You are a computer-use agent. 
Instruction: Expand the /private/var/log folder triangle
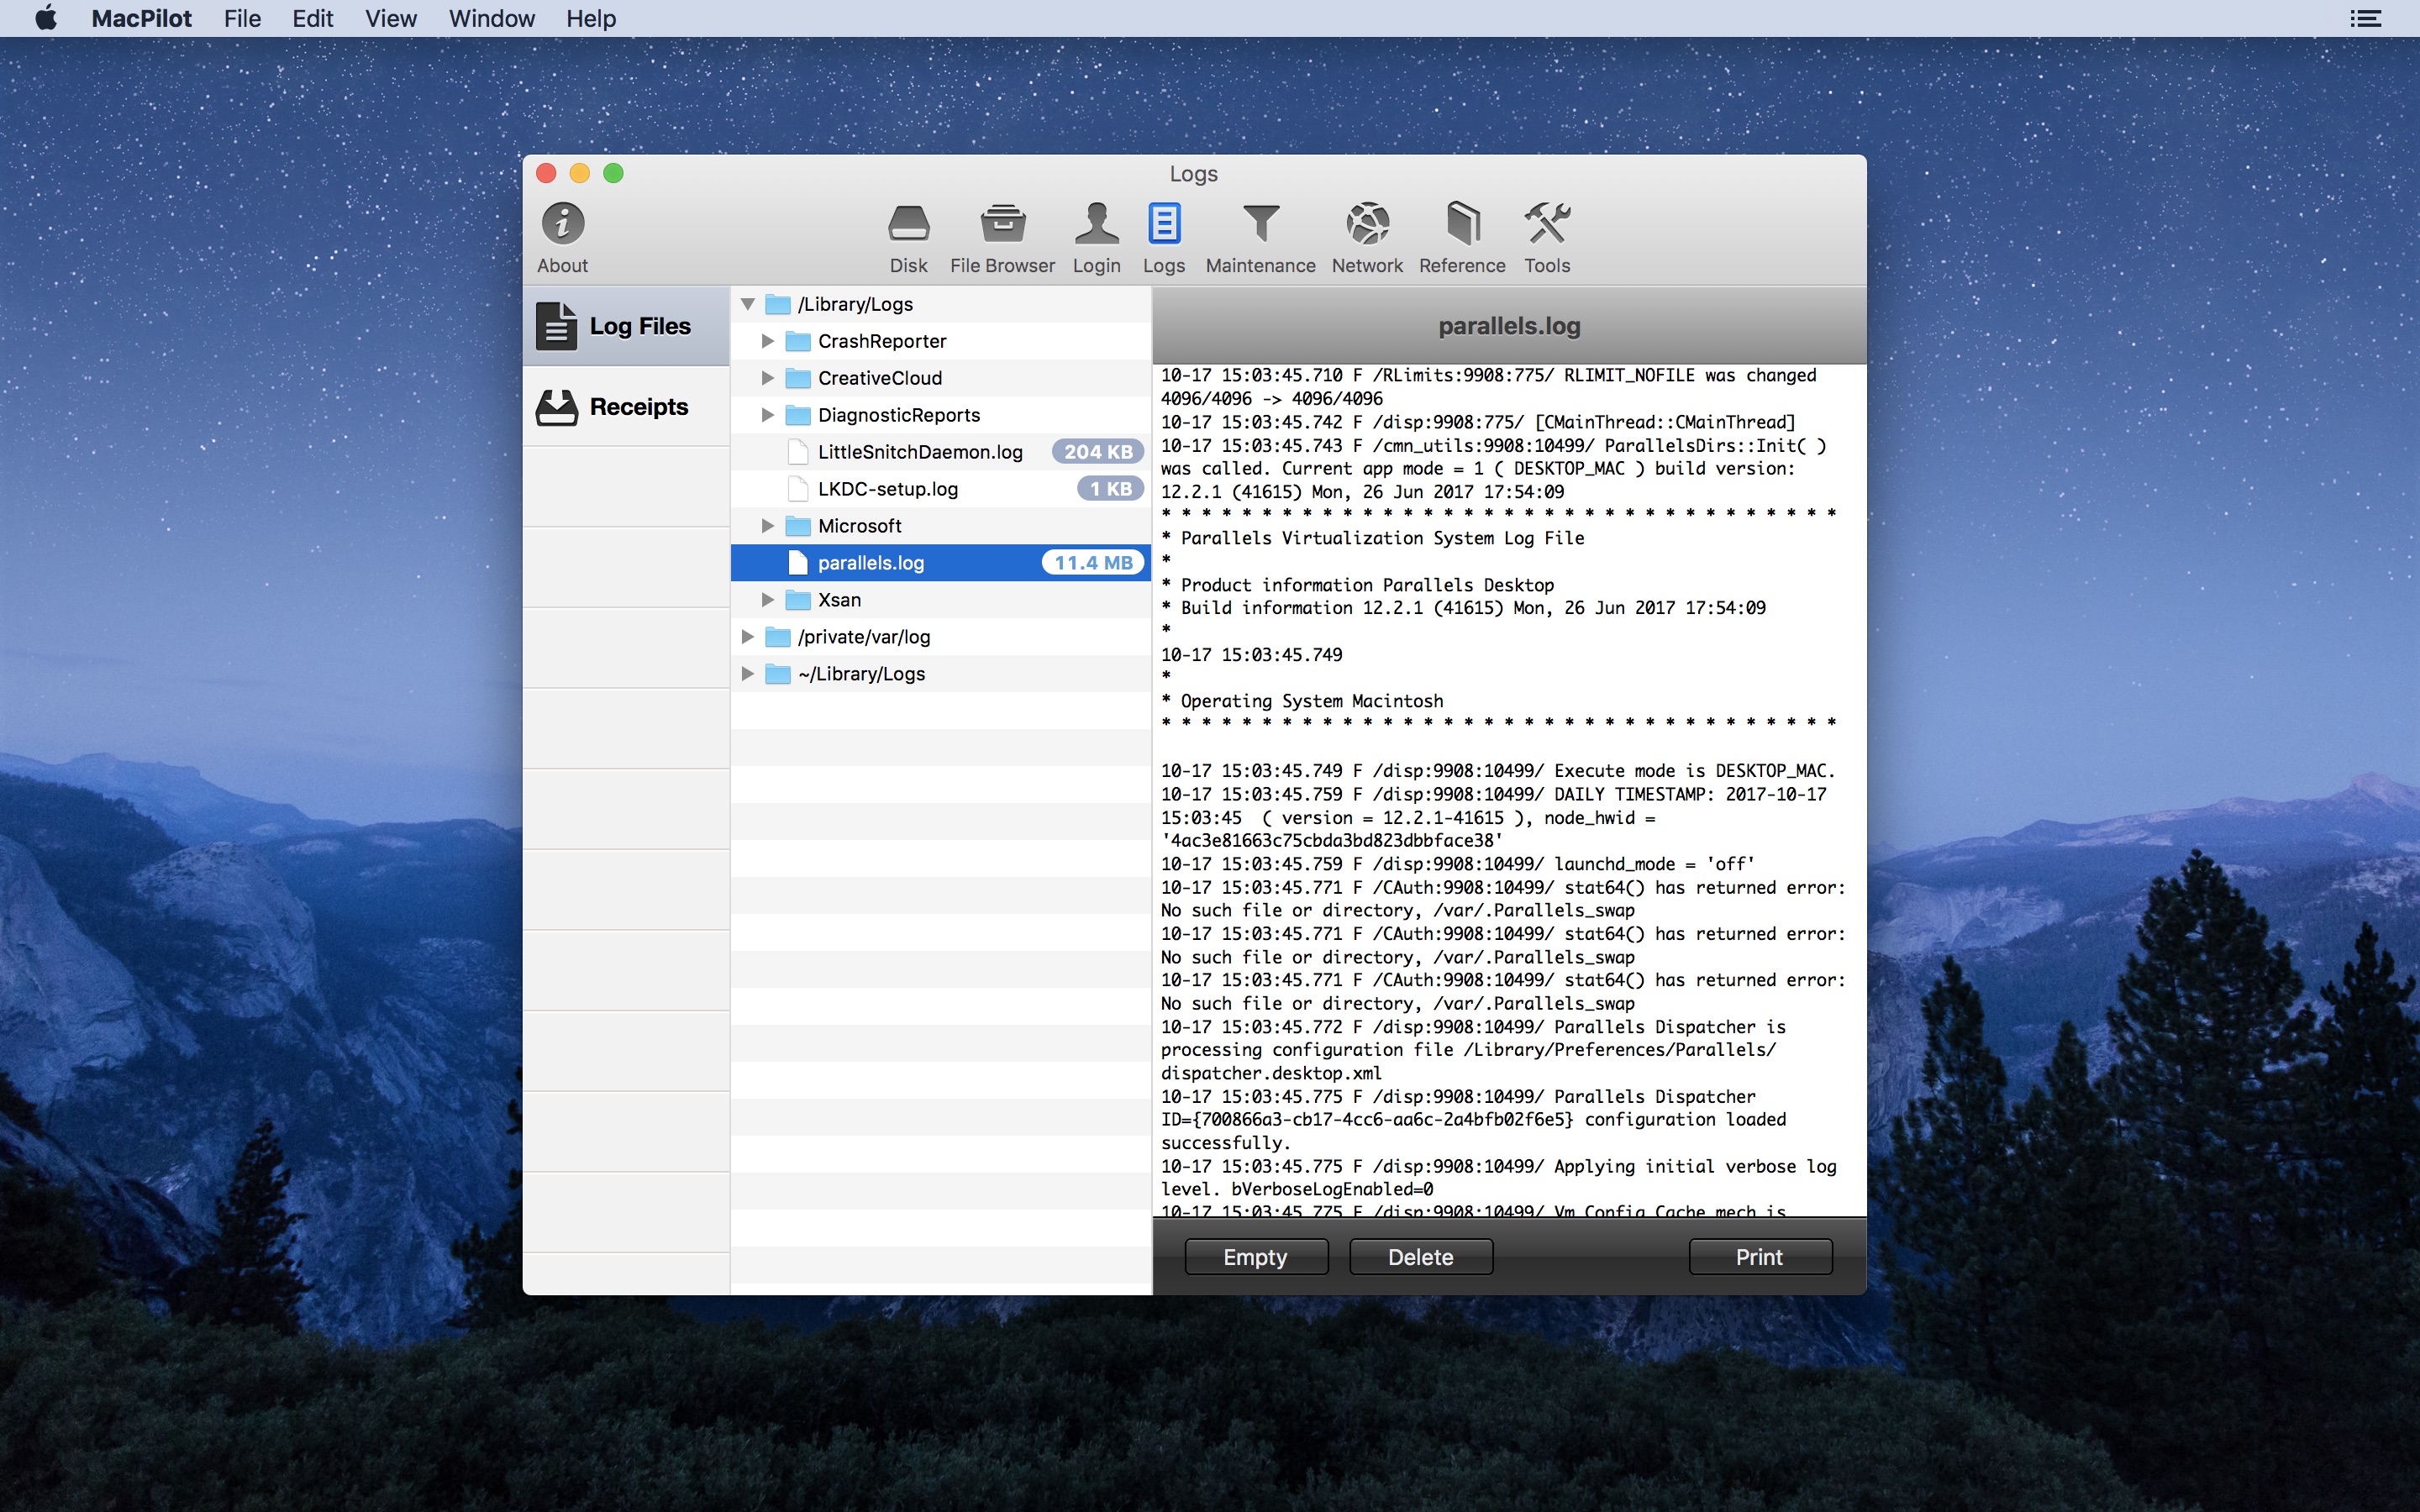pyautogui.click(x=747, y=637)
